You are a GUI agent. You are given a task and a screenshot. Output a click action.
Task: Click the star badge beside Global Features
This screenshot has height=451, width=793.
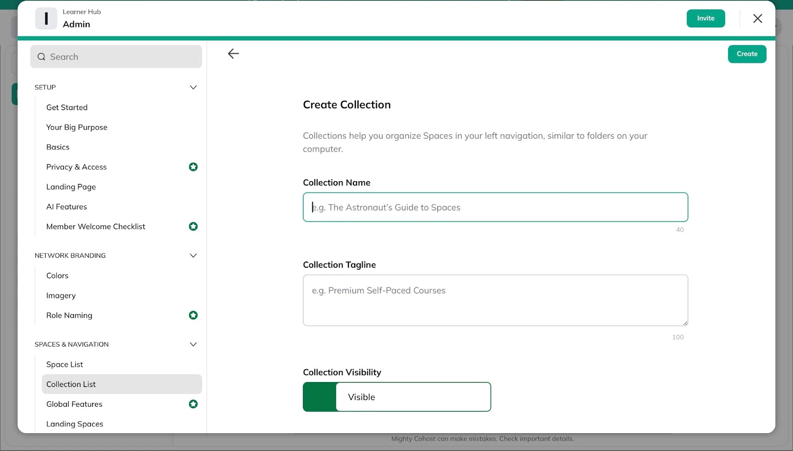193,404
